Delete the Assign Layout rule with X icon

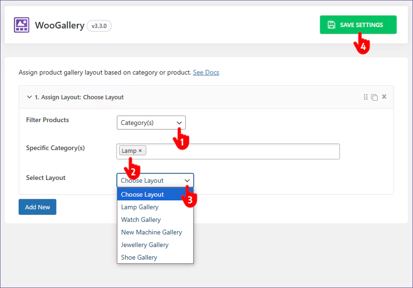[384, 96]
